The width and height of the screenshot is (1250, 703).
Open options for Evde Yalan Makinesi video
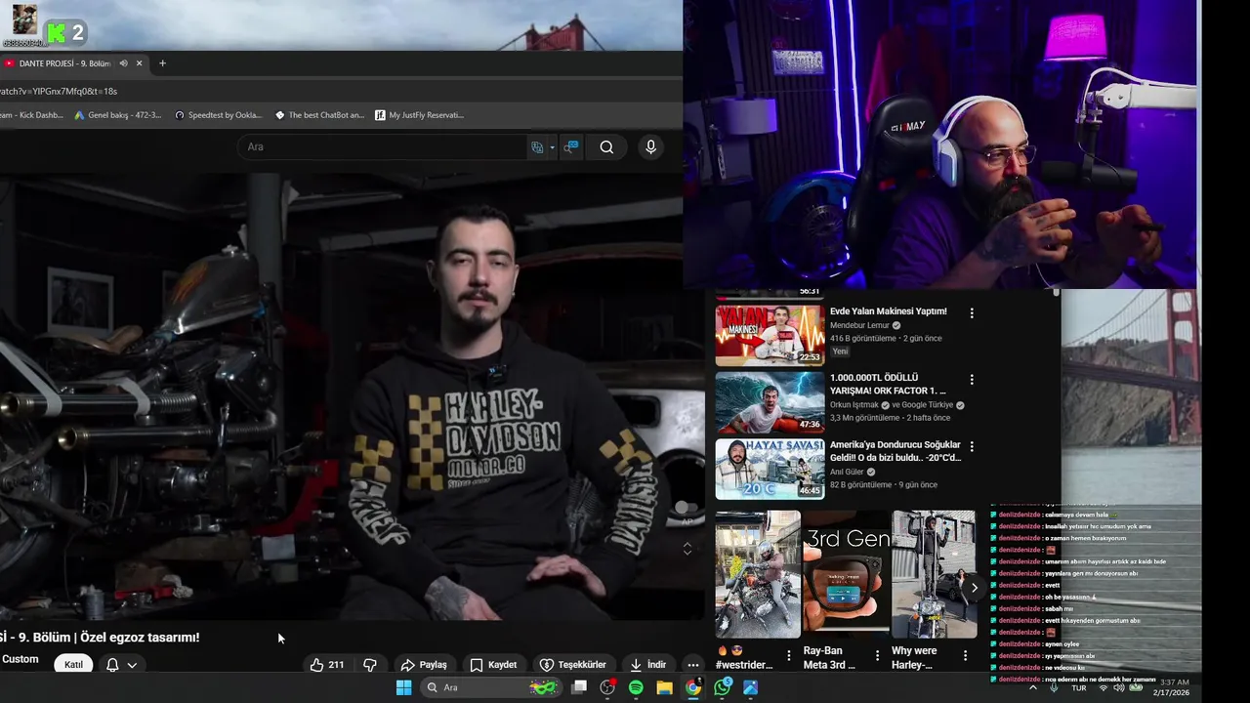(972, 313)
